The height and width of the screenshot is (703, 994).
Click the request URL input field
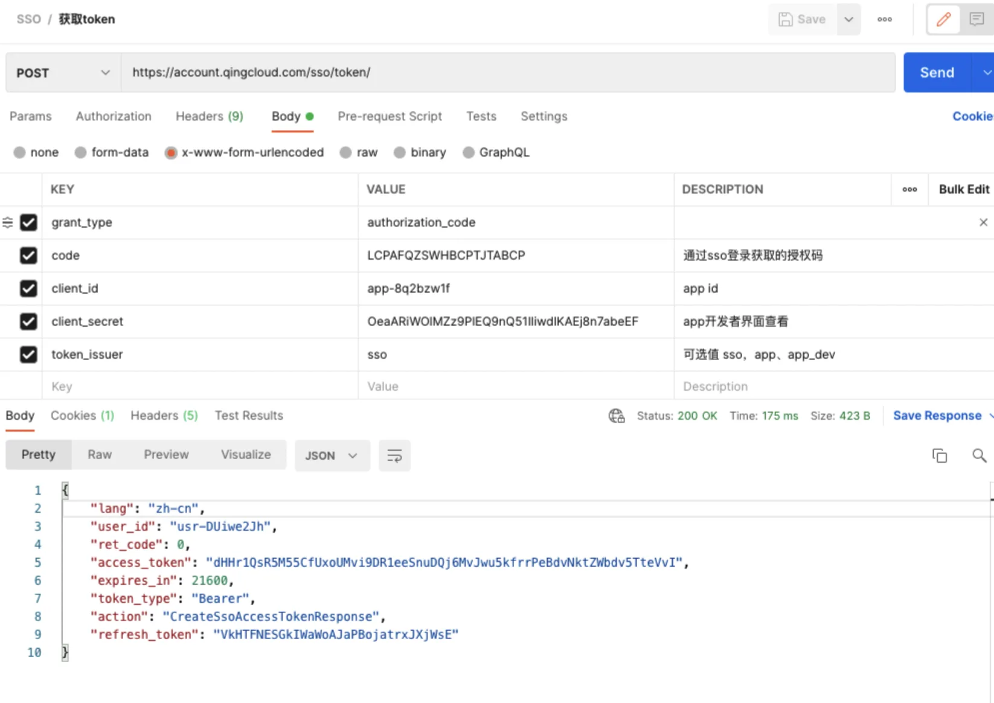click(507, 72)
